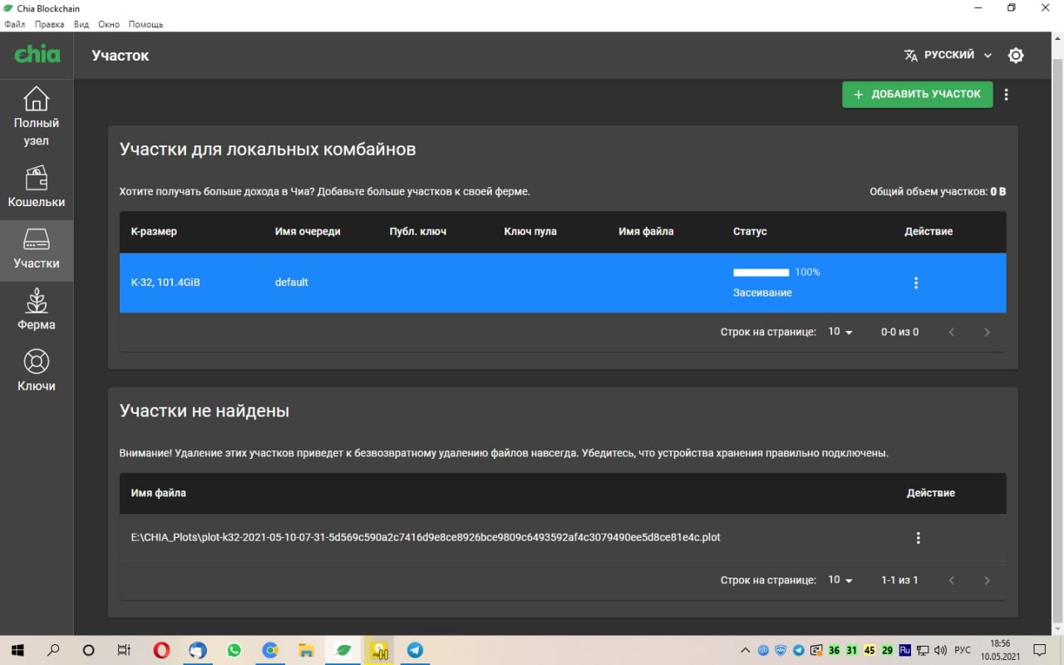Go to next page of not-found plots table
The image size is (1064, 665).
click(x=987, y=580)
